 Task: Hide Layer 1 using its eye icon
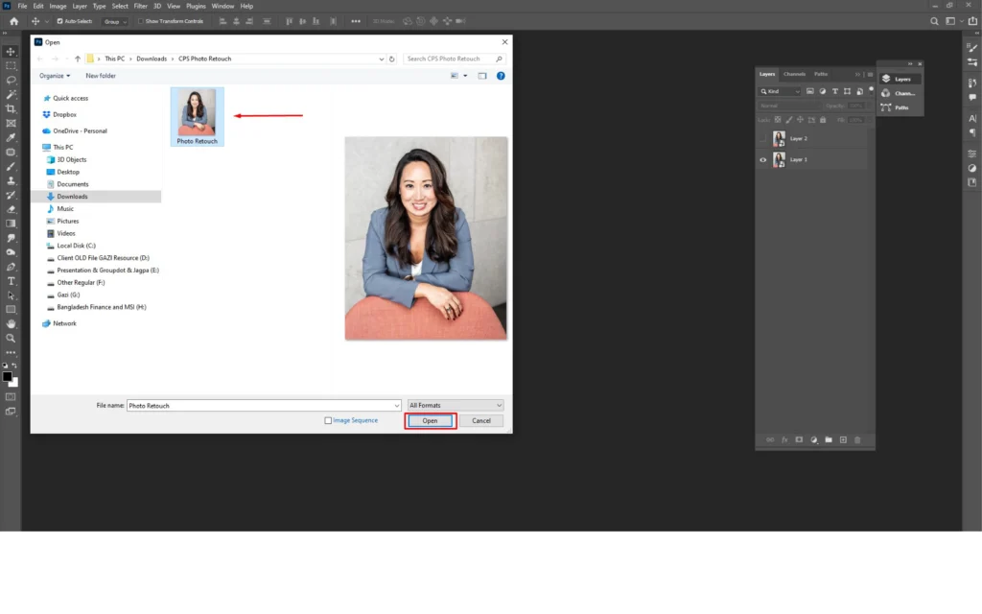pos(763,160)
